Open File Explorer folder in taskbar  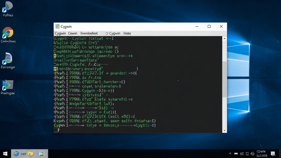31,154
